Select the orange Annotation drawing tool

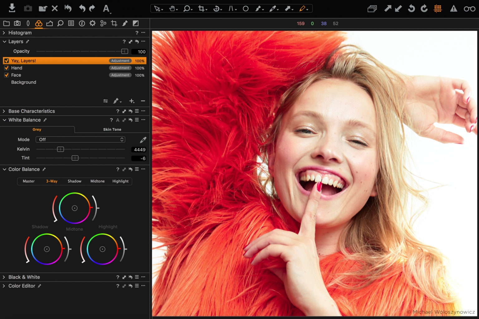click(x=303, y=8)
